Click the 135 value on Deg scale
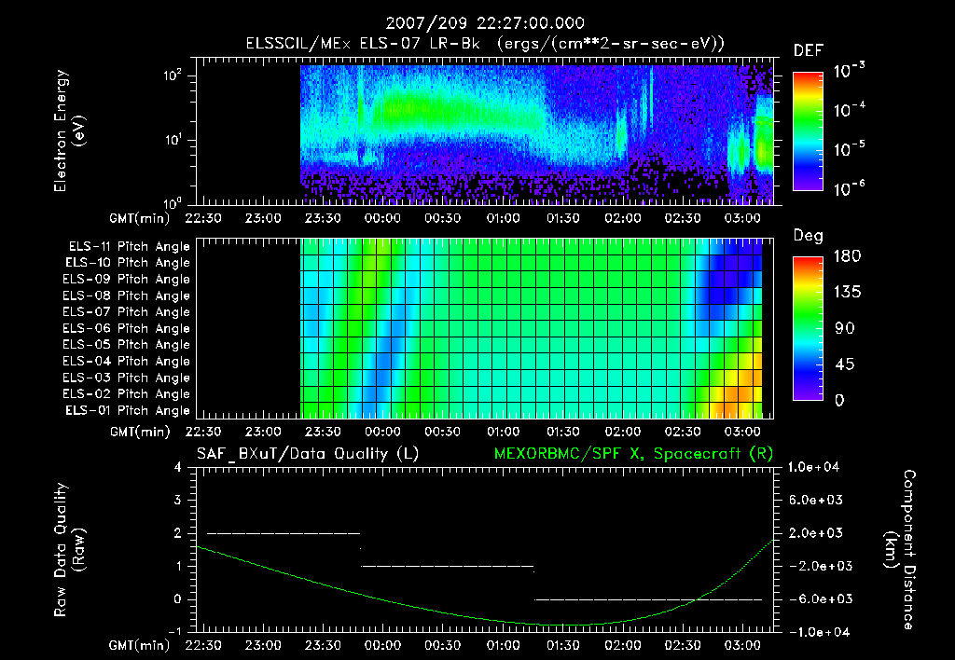 tap(848, 293)
